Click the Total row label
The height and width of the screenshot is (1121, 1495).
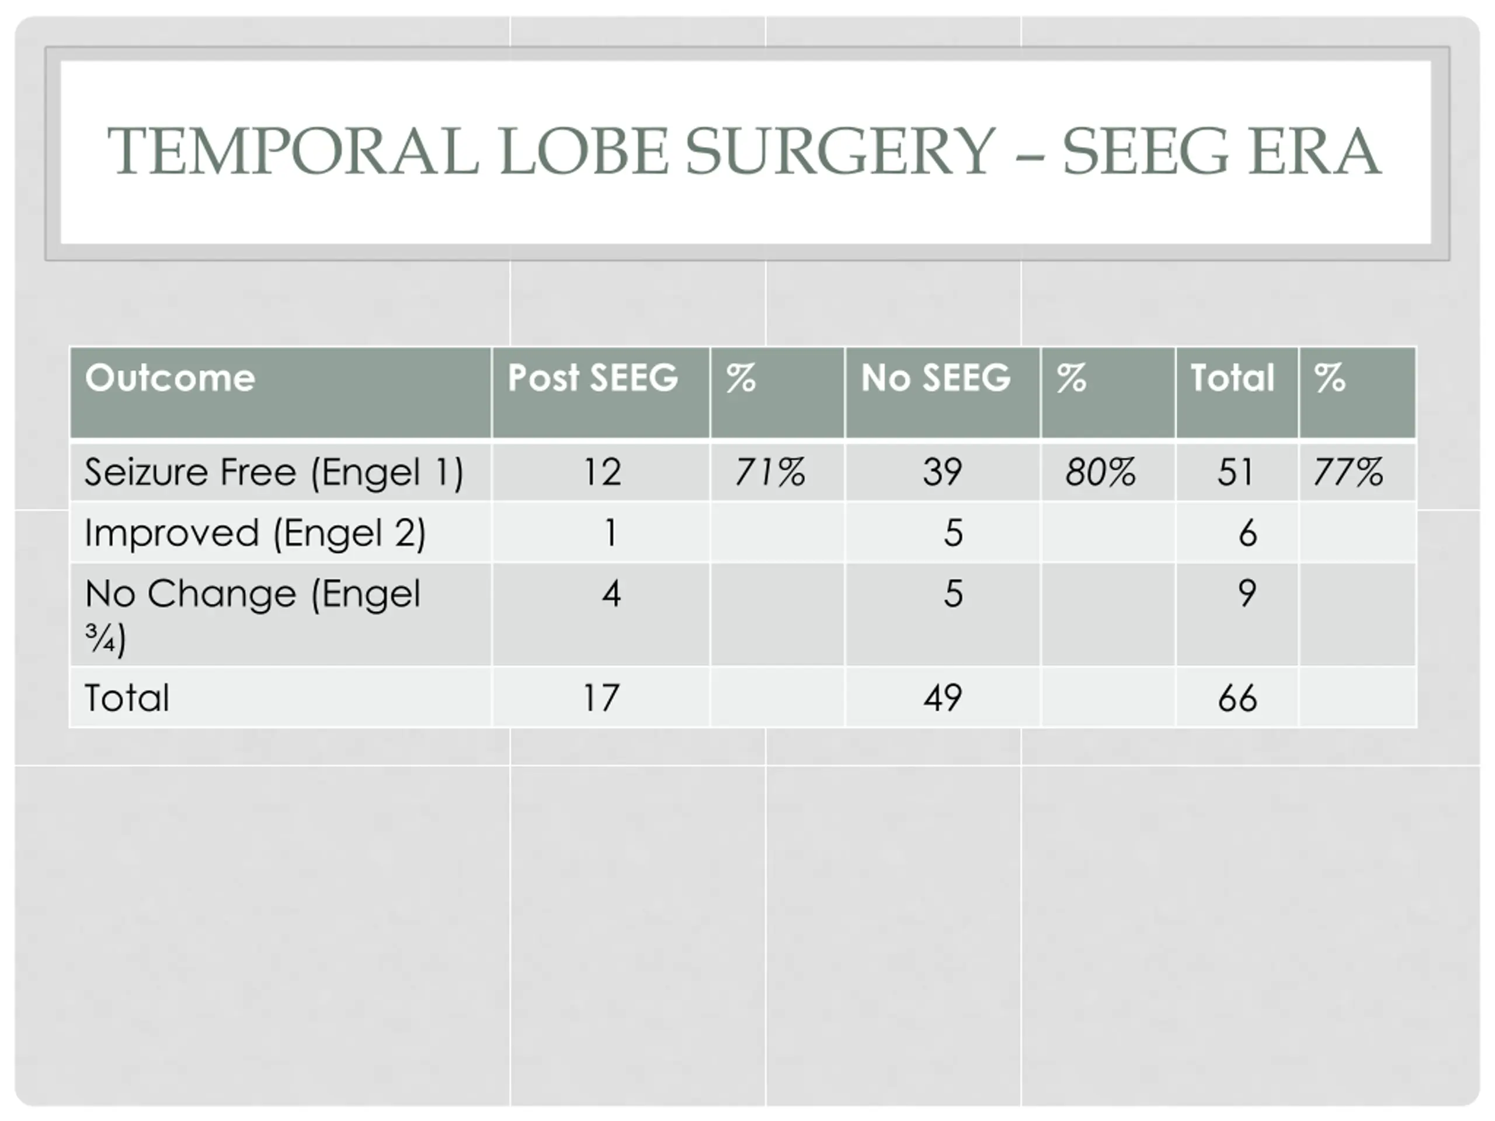pos(280,697)
